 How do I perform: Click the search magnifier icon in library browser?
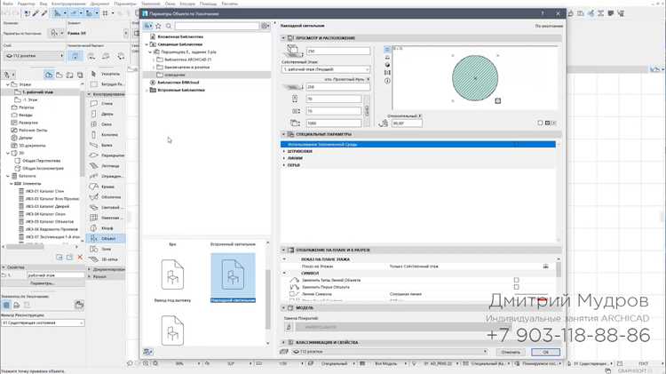coord(169,26)
